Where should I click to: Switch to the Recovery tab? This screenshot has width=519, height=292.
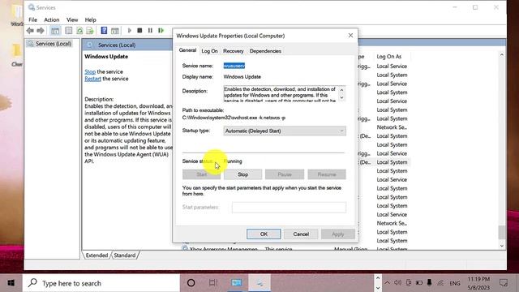tap(233, 51)
